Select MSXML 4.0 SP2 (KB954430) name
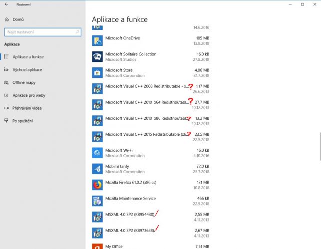Viewport: 321px width, 249px height. click(130, 215)
